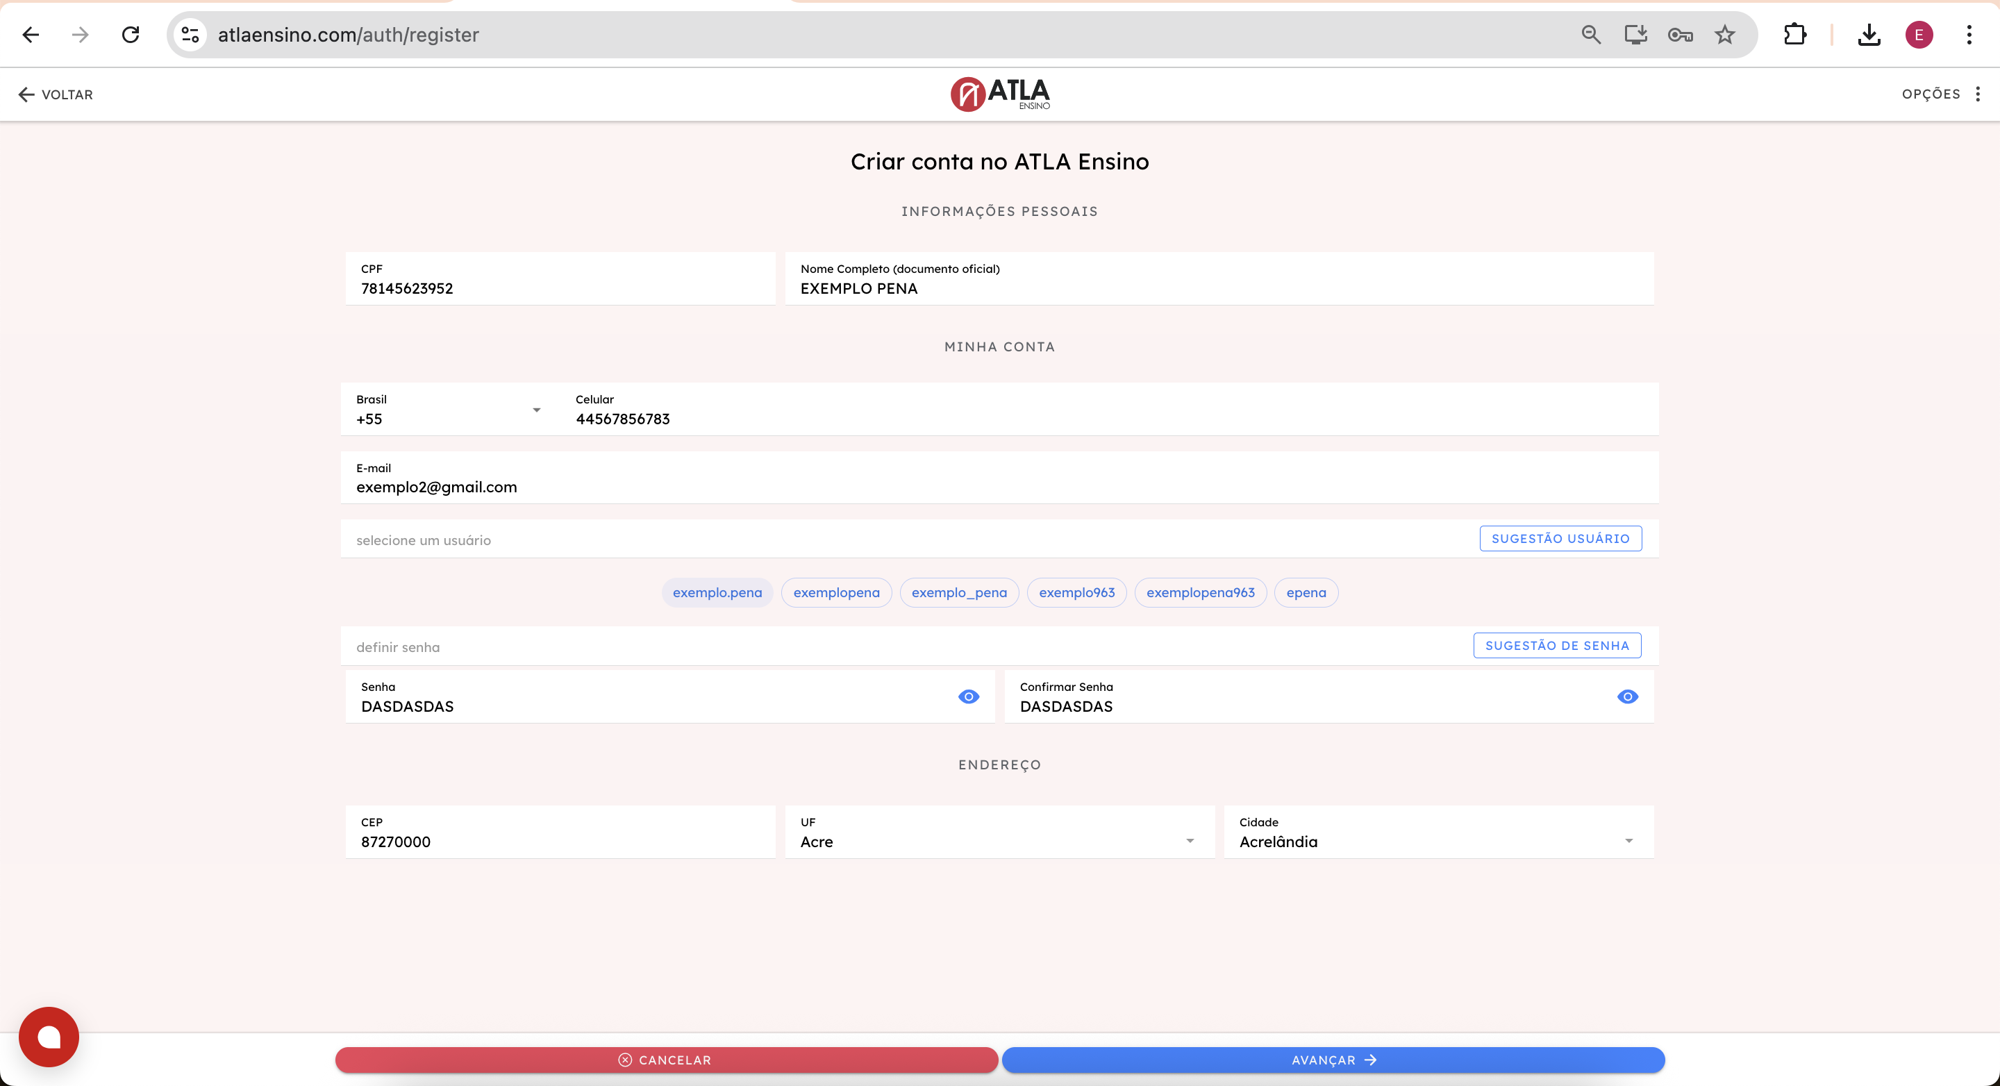Click 'INFORMAÇÕES PESSOAIS' section label
Screen dimensions: 2000x1086
pos(999,211)
